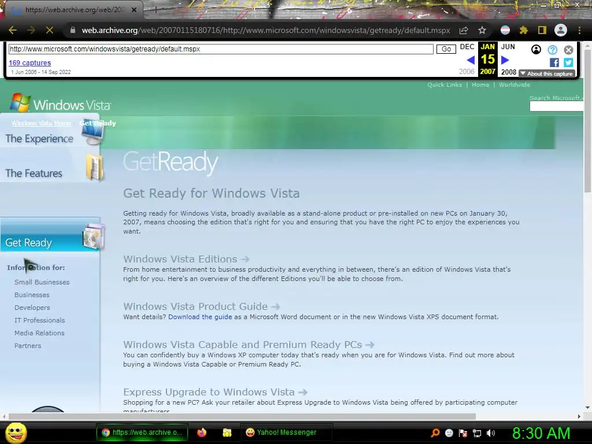
Task: Switch to Yahoo! Messenger taskbar item
Action: coord(287,432)
